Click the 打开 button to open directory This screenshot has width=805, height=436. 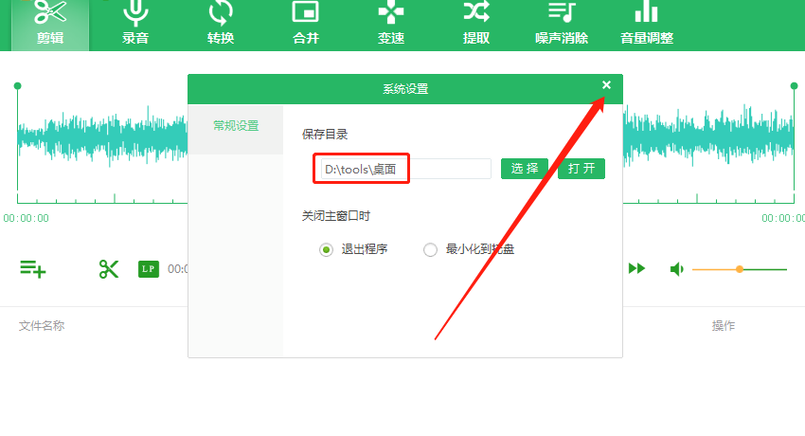[581, 169]
